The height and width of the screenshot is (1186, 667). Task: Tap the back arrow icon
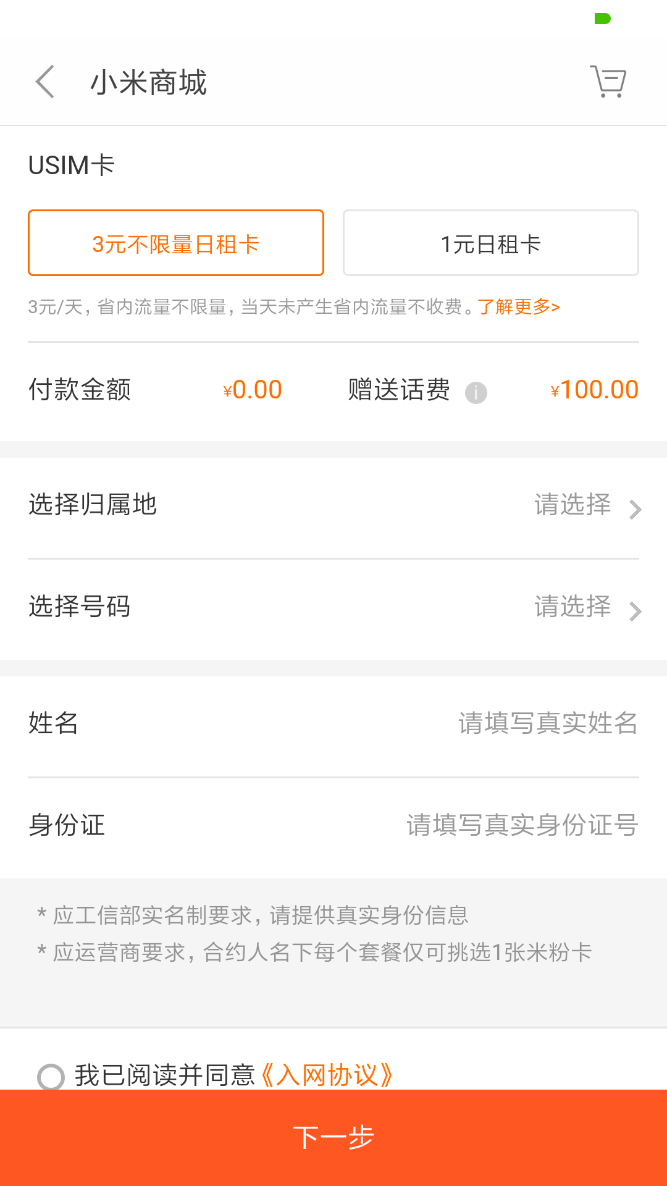[x=45, y=82]
